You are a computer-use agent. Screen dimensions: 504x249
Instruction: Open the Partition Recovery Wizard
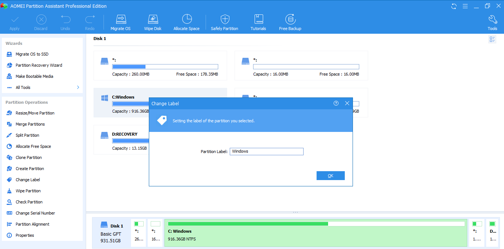point(39,65)
